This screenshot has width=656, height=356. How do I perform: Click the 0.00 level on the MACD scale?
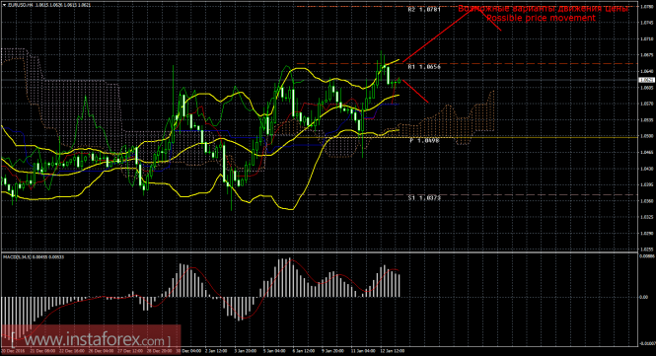(x=644, y=298)
